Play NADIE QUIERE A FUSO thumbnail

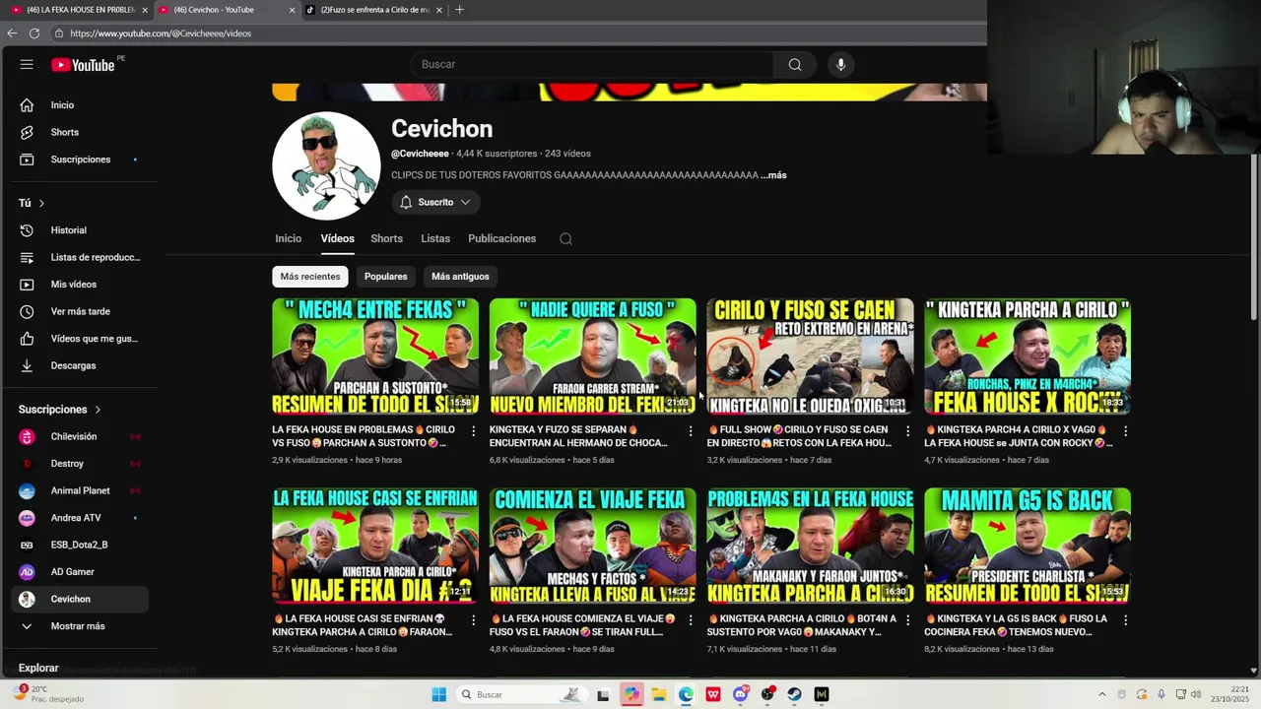(x=593, y=356)
